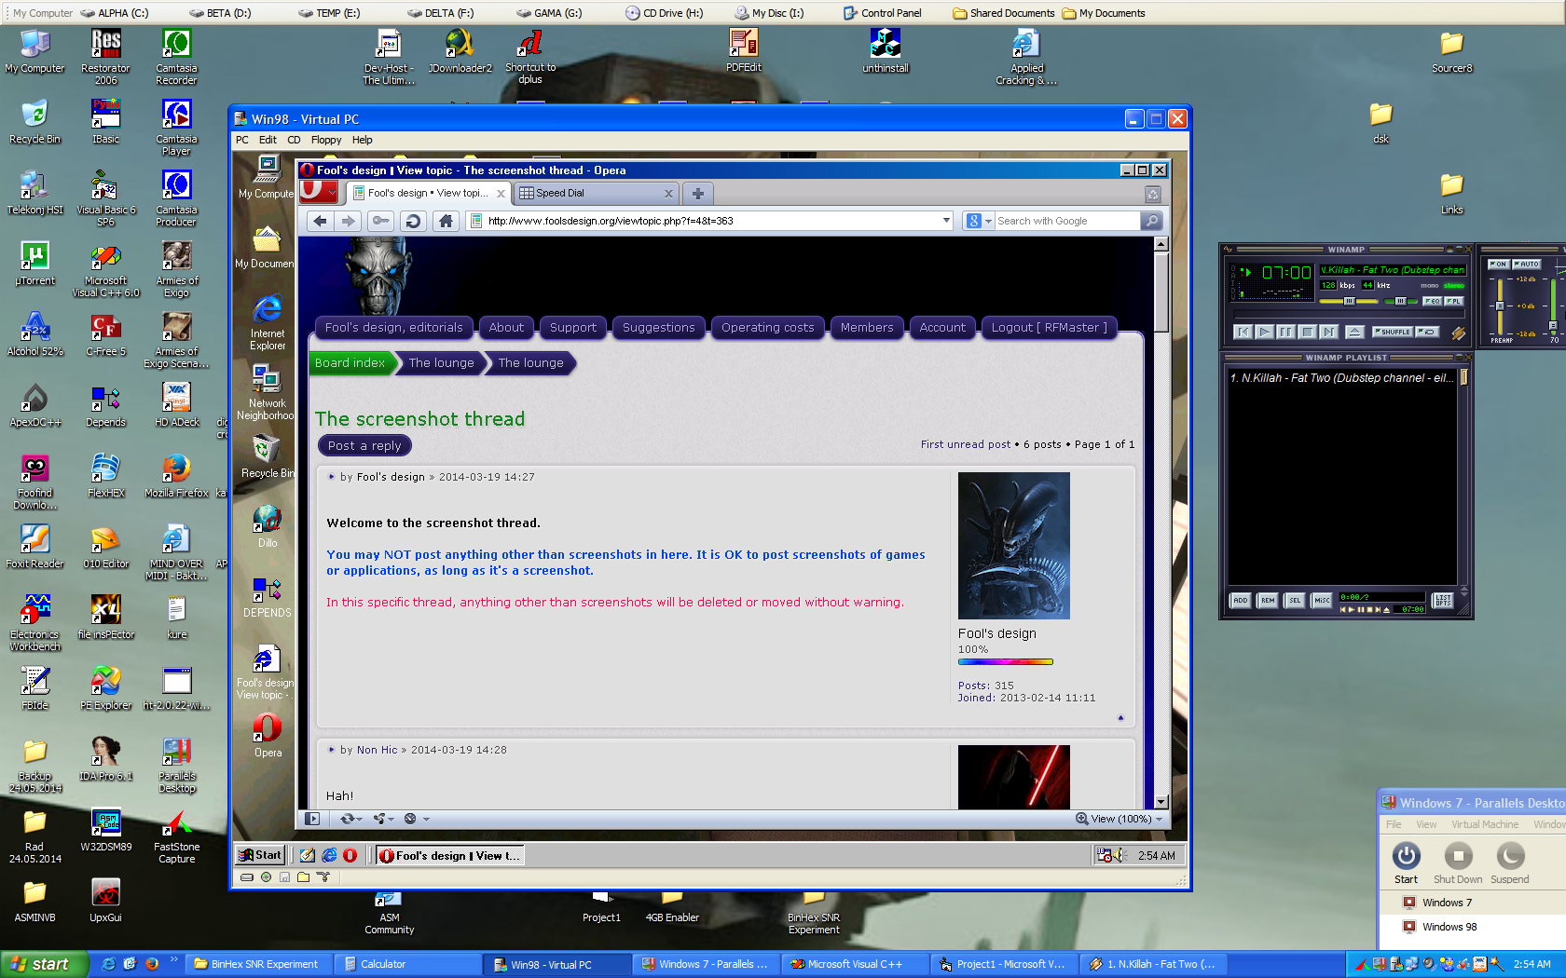Click Winamp's previous track button
1566x978 pixels.
click(x=1243, y=332)
